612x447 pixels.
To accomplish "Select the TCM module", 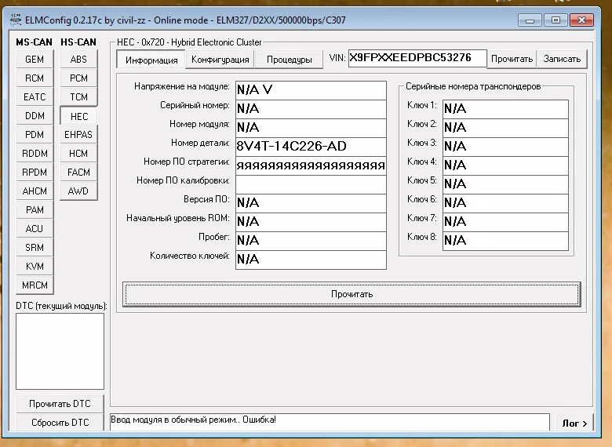I will 78,96.
